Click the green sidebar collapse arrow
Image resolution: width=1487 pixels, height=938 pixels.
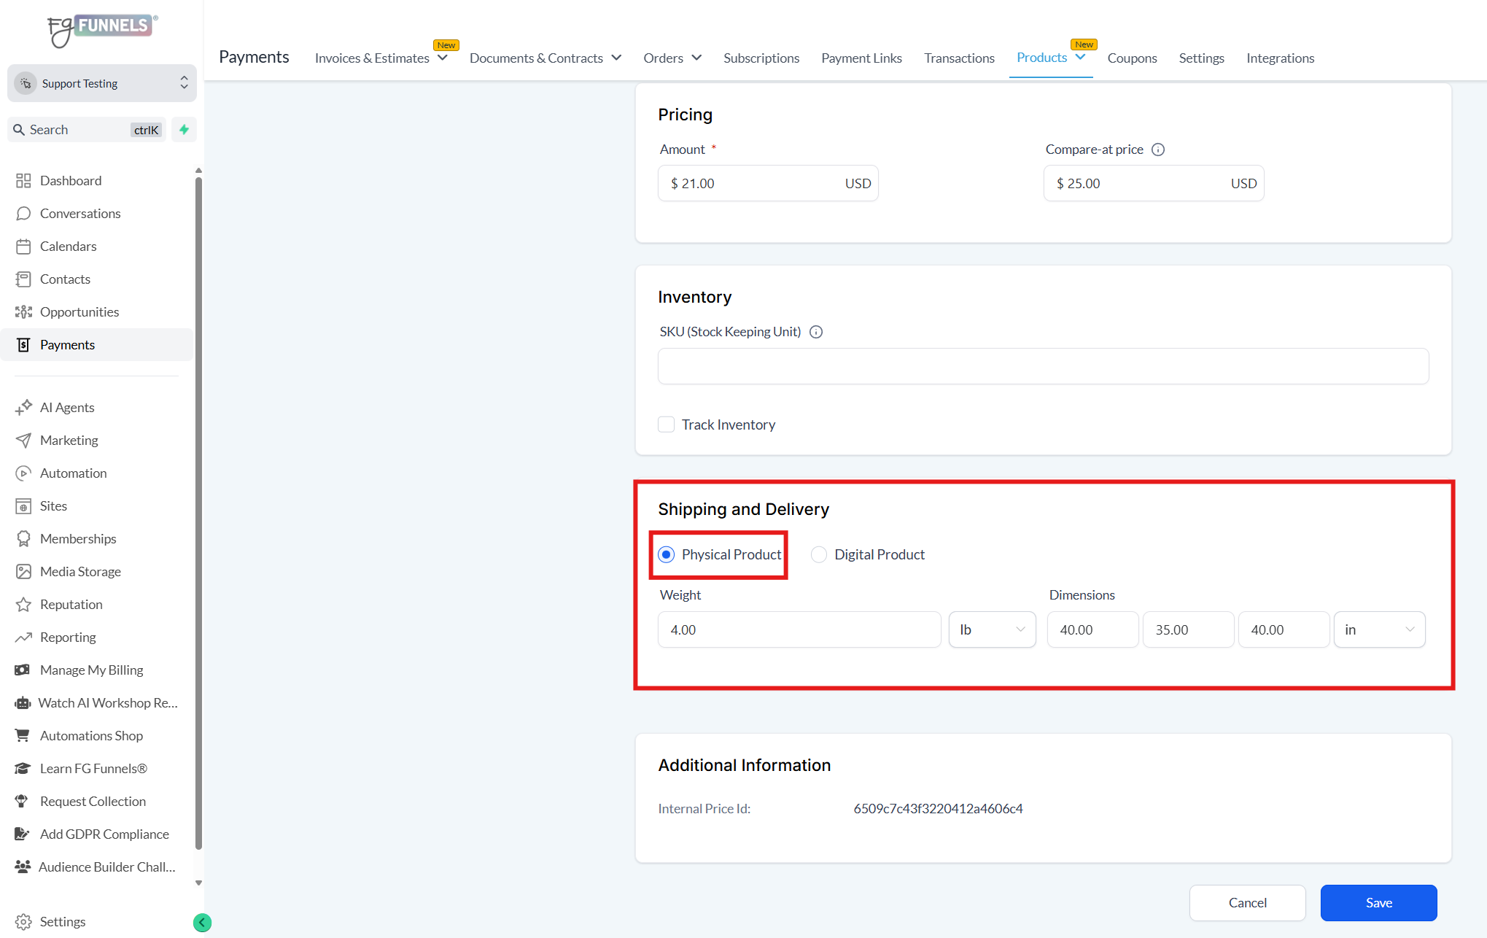[202, 923]
